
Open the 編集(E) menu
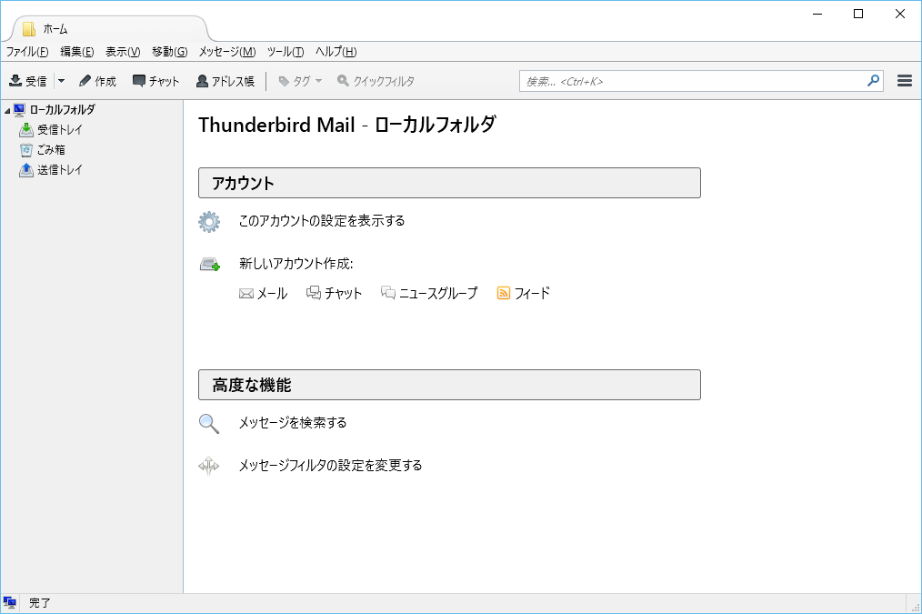pos(77,52)
